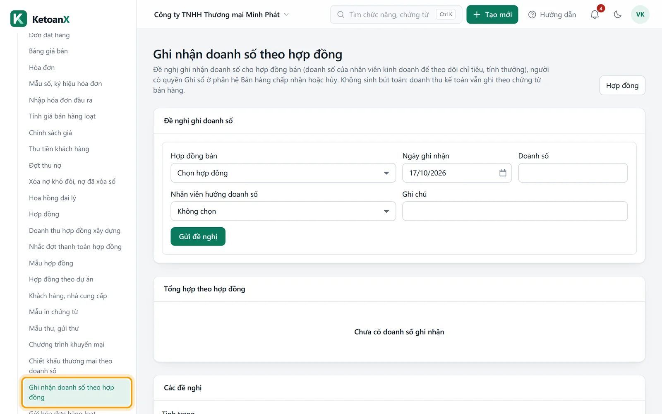Open Mẫu số, ký hiệu hóa đơn

[x=65, y=84]
